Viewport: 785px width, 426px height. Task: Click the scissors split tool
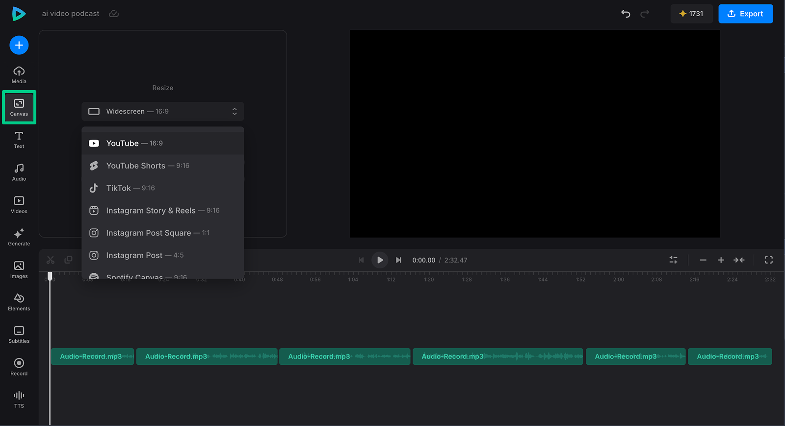click(51, 260)
